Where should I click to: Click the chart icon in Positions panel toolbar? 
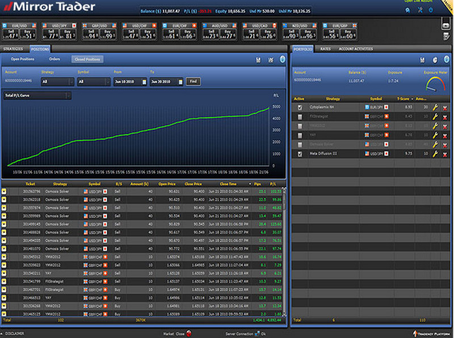(x=270, y=60)
